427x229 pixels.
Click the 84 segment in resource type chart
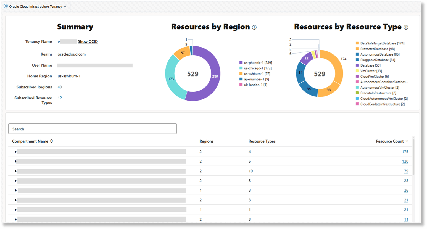point(301,73)
